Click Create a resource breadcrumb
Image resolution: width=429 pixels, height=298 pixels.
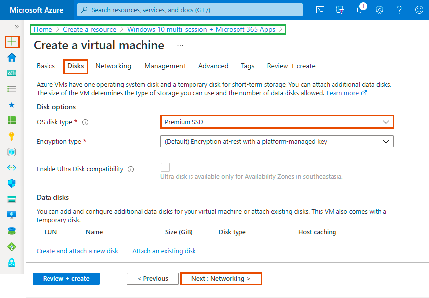90,29
